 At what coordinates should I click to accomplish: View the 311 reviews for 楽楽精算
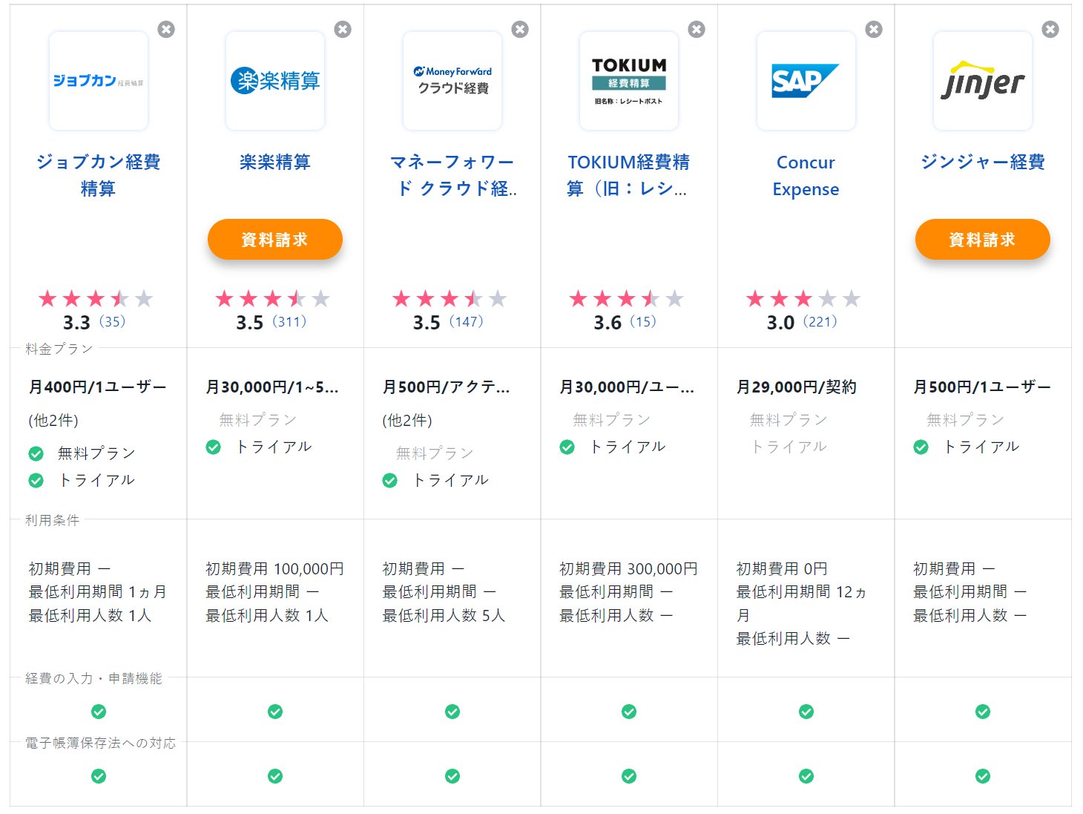289,322
